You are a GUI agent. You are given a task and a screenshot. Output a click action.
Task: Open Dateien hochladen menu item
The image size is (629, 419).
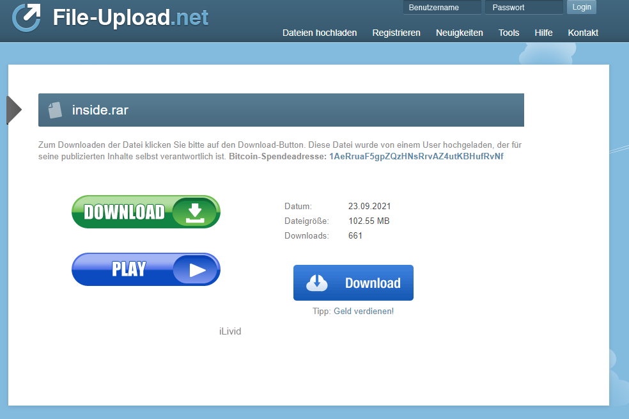(x=320, y=33)
